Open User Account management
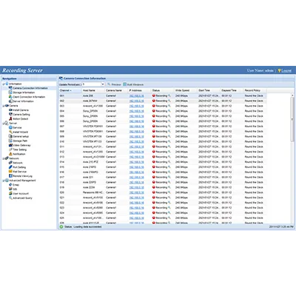Screen dimensions: 296x296 tap(21, 194)
